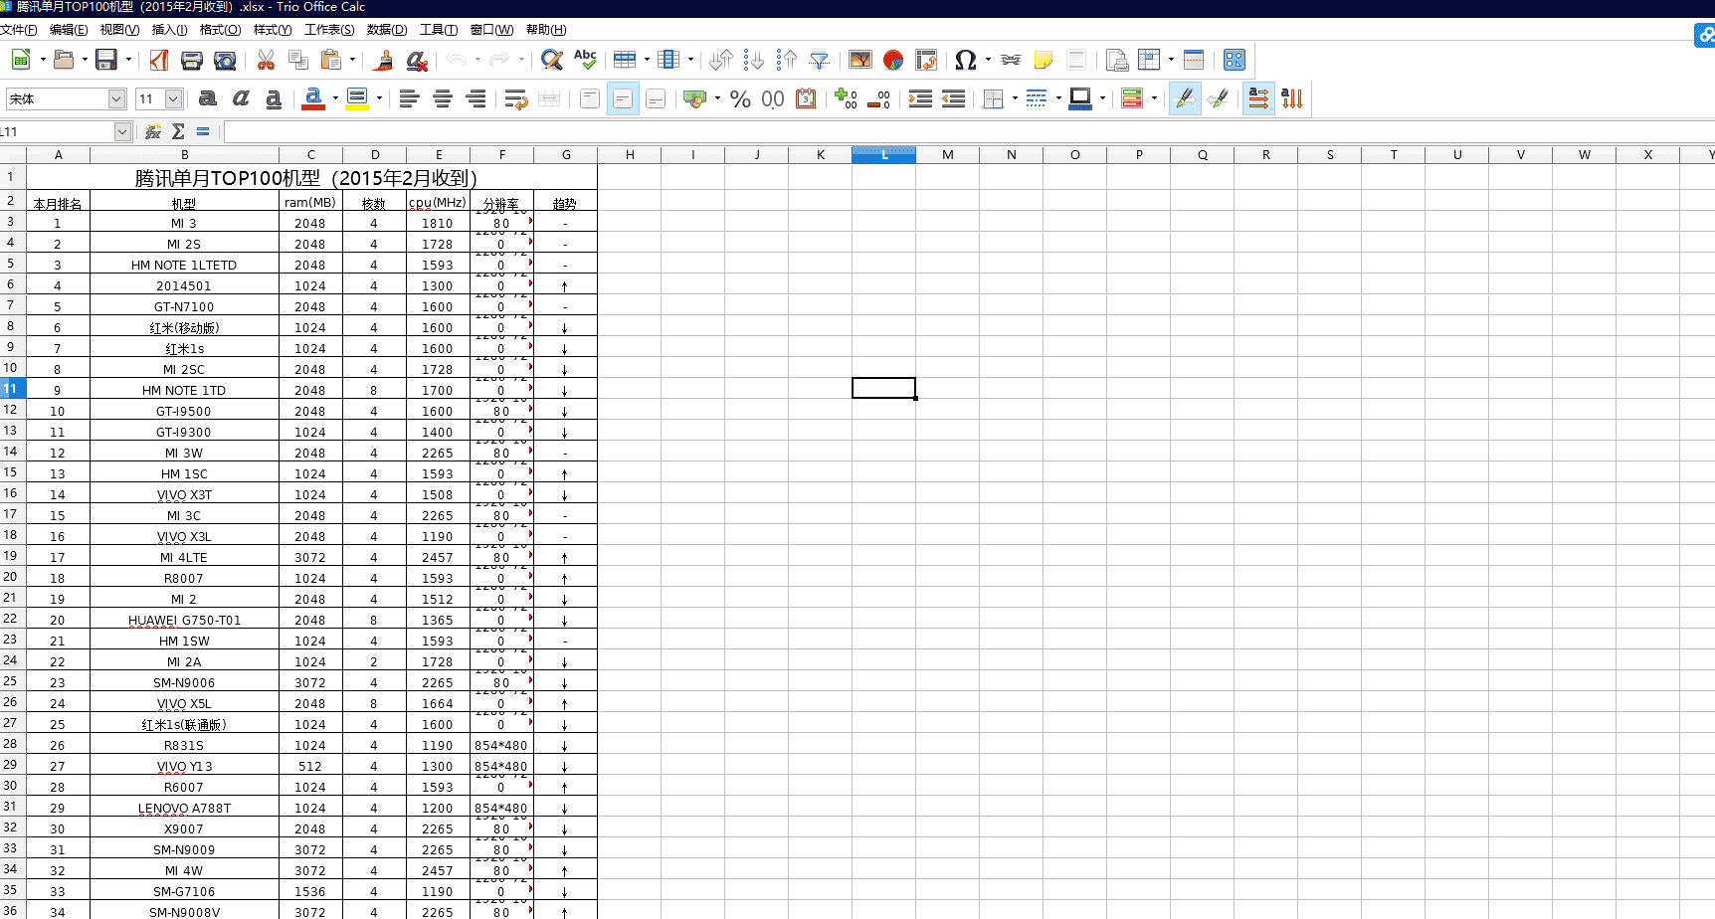Click the Format as Percent icon

click(x=740, y=98)
